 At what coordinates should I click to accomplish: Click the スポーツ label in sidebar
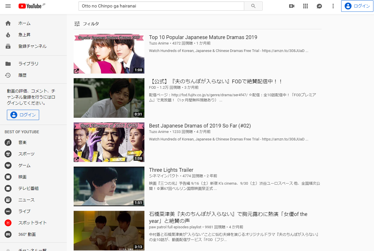pos(26,154)
